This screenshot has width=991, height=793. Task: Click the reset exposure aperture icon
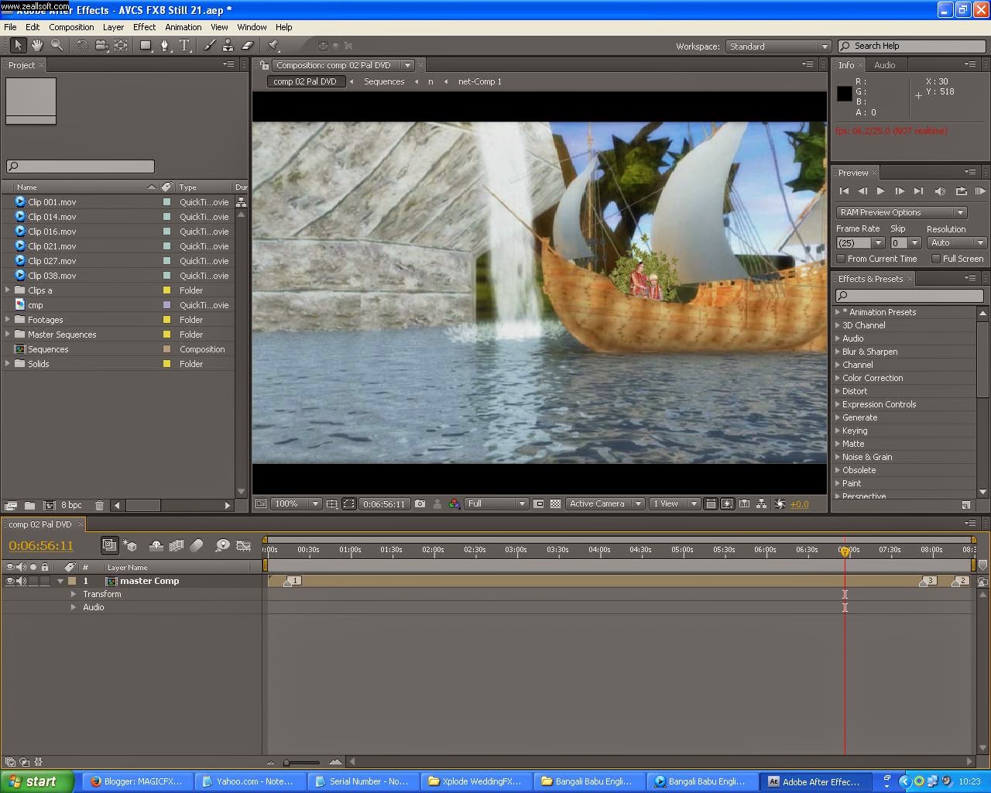[780, 503]
